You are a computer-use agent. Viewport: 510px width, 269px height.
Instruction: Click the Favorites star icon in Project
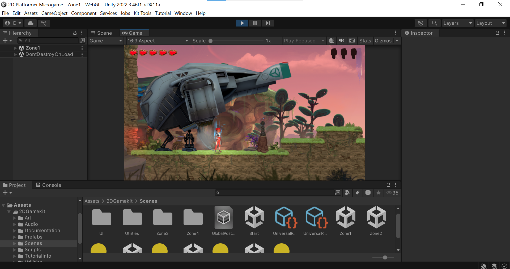pyautogui.click(x=379, y=193)
